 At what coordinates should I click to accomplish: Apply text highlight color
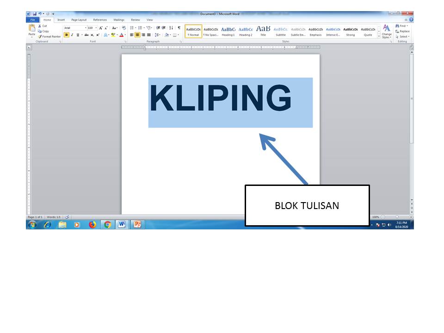[x=113, y=35]
